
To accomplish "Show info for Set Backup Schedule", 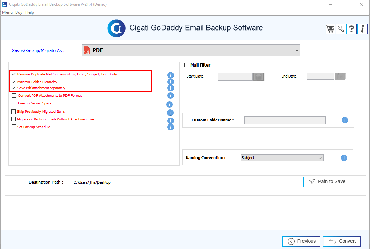I will click(x=170, y=127).
